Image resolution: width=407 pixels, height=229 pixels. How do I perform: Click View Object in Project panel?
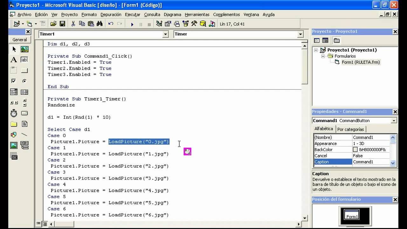(x=325, y=40)
